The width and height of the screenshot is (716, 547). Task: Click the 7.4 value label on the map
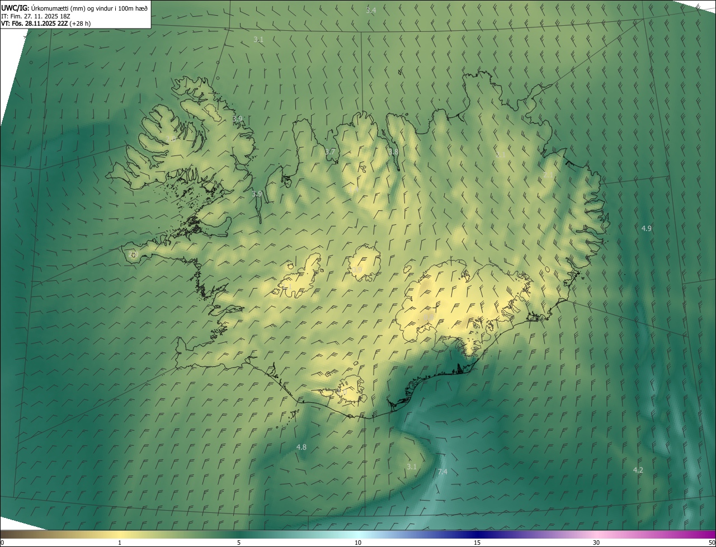pos(442,471)
